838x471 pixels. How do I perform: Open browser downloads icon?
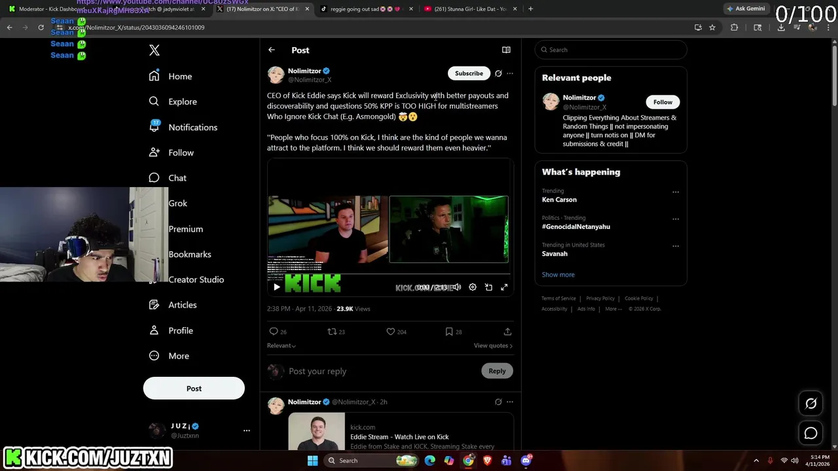click(781, 27)
